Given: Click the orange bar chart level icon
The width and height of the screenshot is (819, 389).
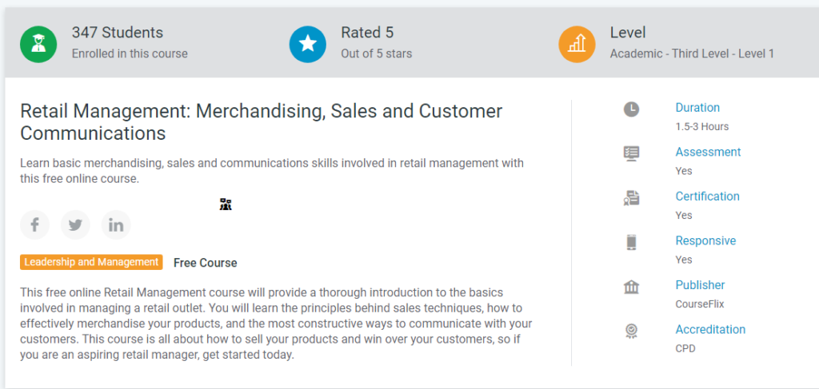Looking at the screenshot, I should [x=577, y=44].
